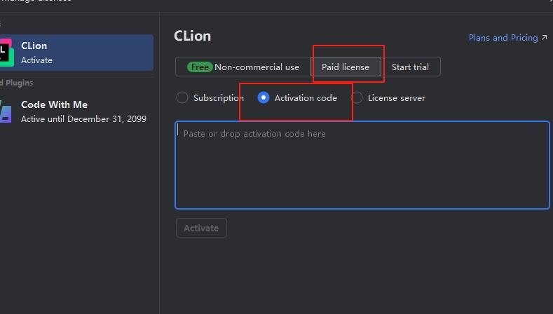Switch to Paid license tab
Viewport: 553px width, 314px height.
(x=346, y=67)
